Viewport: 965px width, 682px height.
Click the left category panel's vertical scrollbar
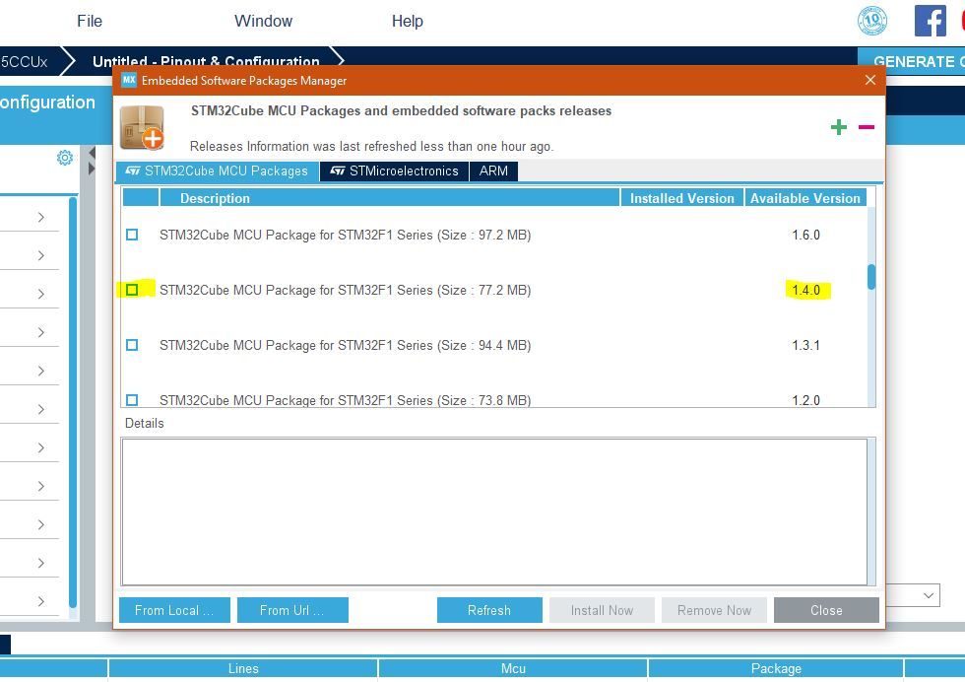pyautogui.click(x=73, y=402)
